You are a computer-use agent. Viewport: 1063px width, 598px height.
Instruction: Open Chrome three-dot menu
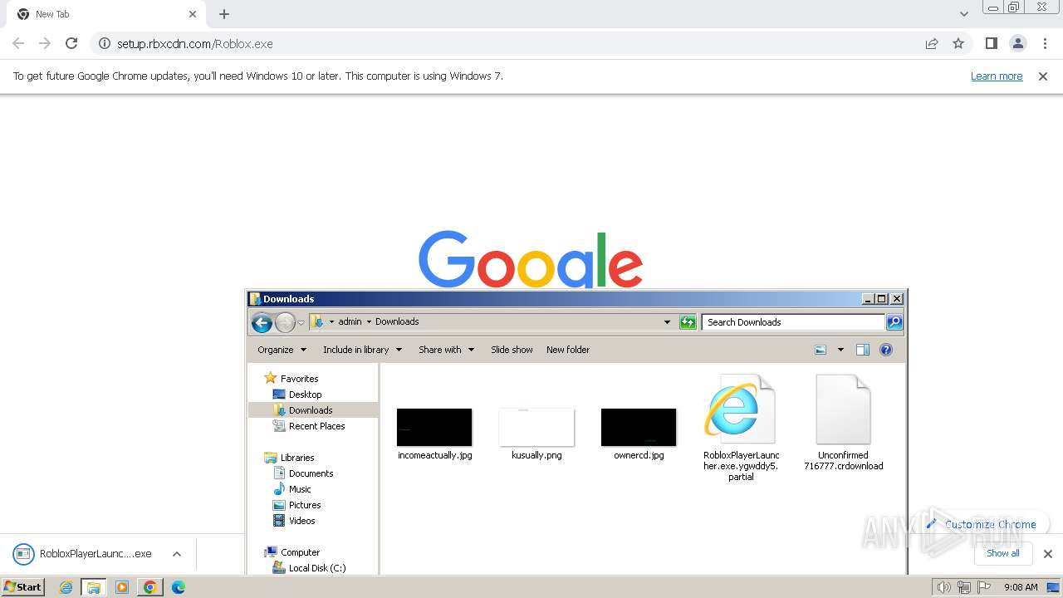point(1045,43)
